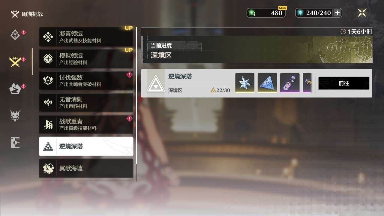Viewport: 384px width, 216px height.
Task: Select the crossed-swords periodic challenge sidebar icon
Action: 15,61
